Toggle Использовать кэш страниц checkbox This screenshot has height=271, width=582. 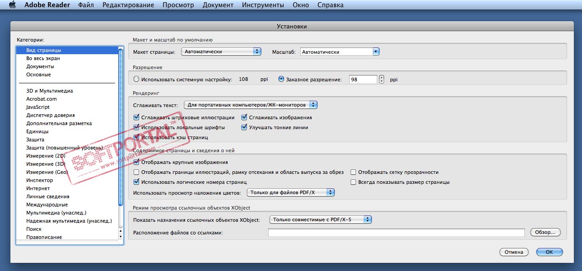[137, 137]
